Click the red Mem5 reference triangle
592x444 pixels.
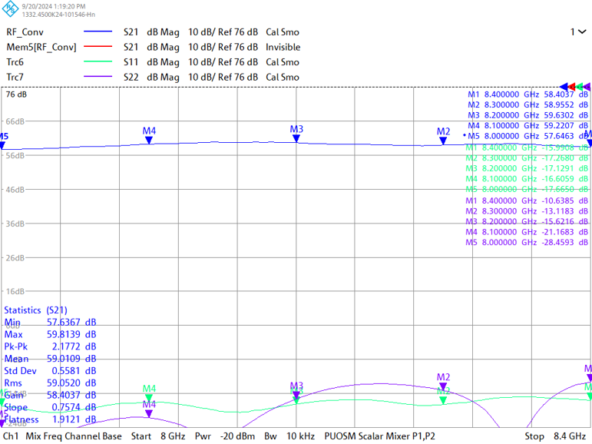(572, 86)
